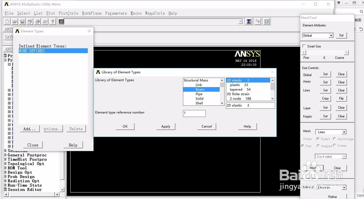Click the Pan-Zoom-Rotate toolbar icon

[30, 21]
